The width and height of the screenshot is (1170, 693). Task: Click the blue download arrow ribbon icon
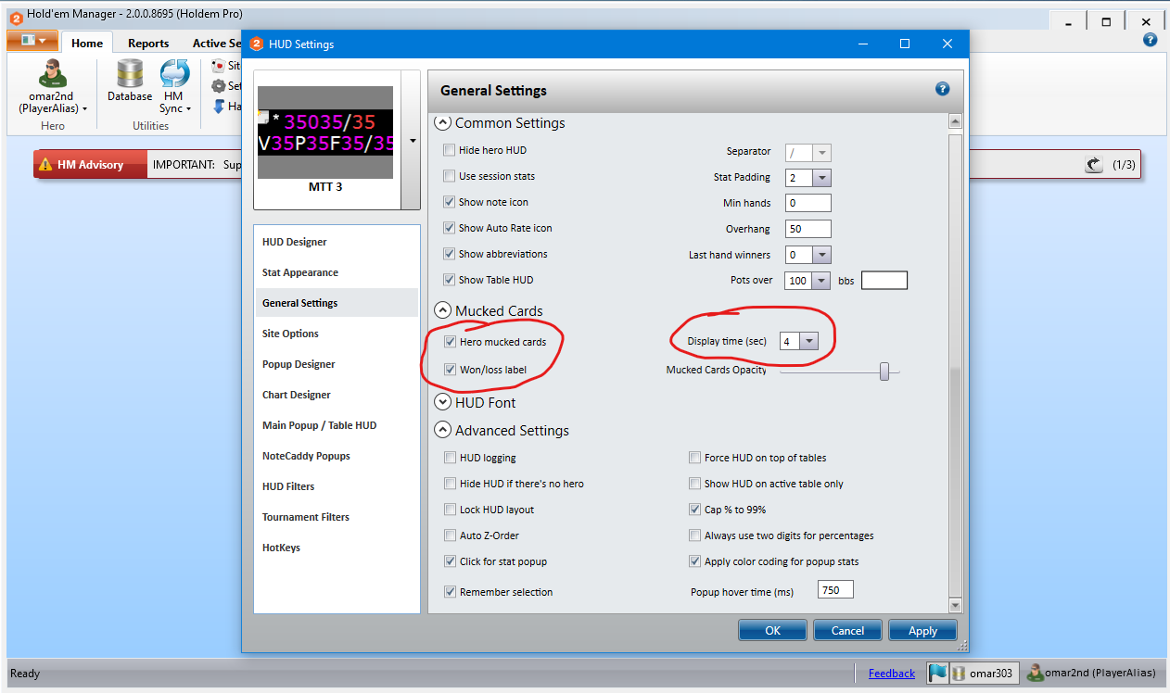[220, 107]
